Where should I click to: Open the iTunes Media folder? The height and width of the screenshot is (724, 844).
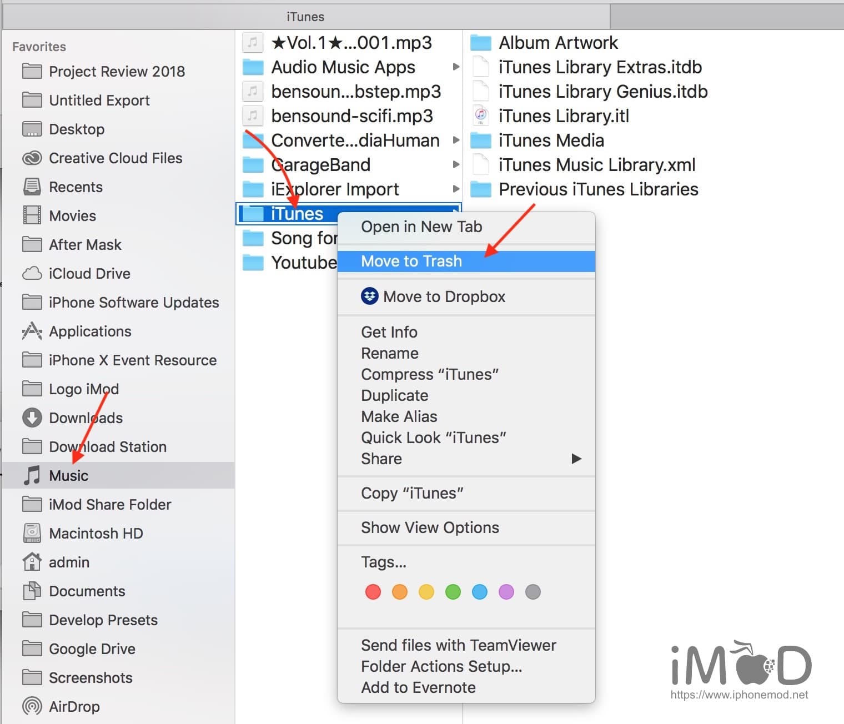(x=551, y=140)
